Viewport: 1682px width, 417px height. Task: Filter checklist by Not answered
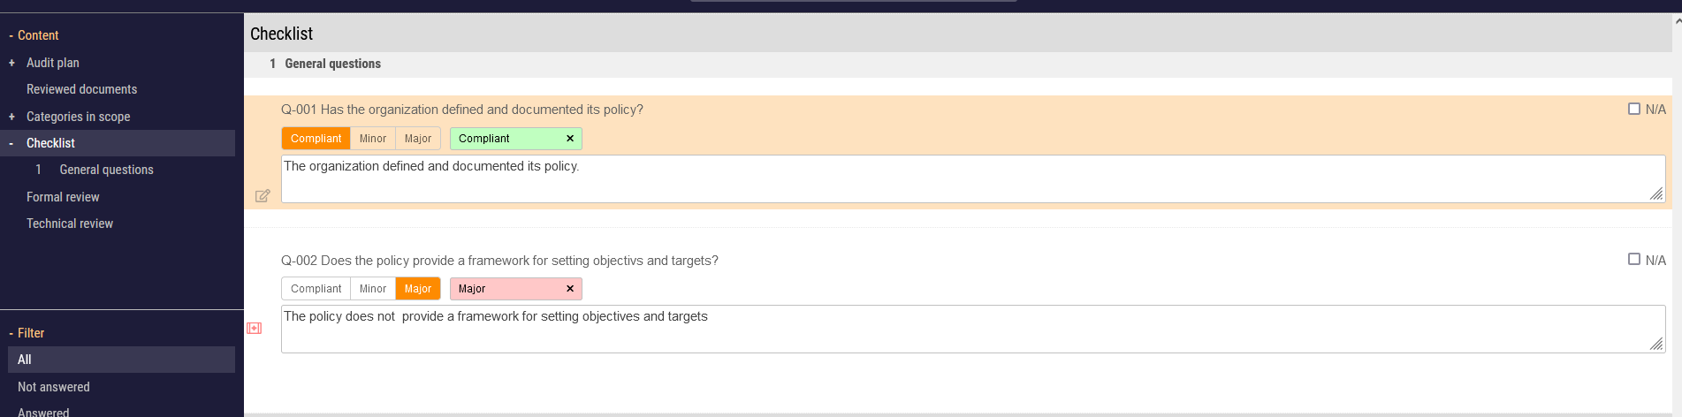coord(54,387)
